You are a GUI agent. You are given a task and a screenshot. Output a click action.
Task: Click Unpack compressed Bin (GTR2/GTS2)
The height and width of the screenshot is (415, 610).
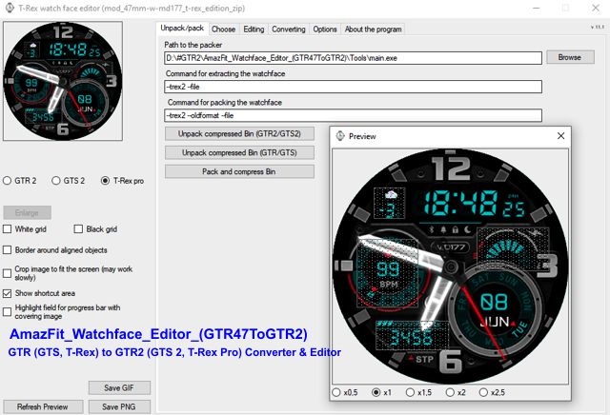(239, 133)
